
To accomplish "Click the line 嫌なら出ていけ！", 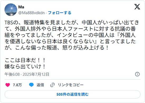I will tap(25, 66).
